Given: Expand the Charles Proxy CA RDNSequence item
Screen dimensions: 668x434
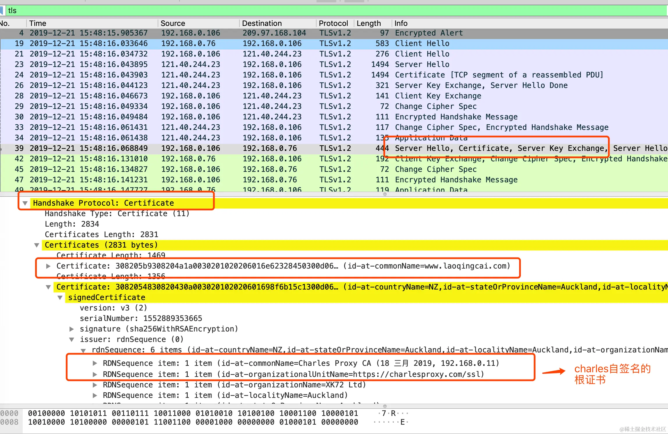Looking at the screenshot, I should [x=95, y=363].
